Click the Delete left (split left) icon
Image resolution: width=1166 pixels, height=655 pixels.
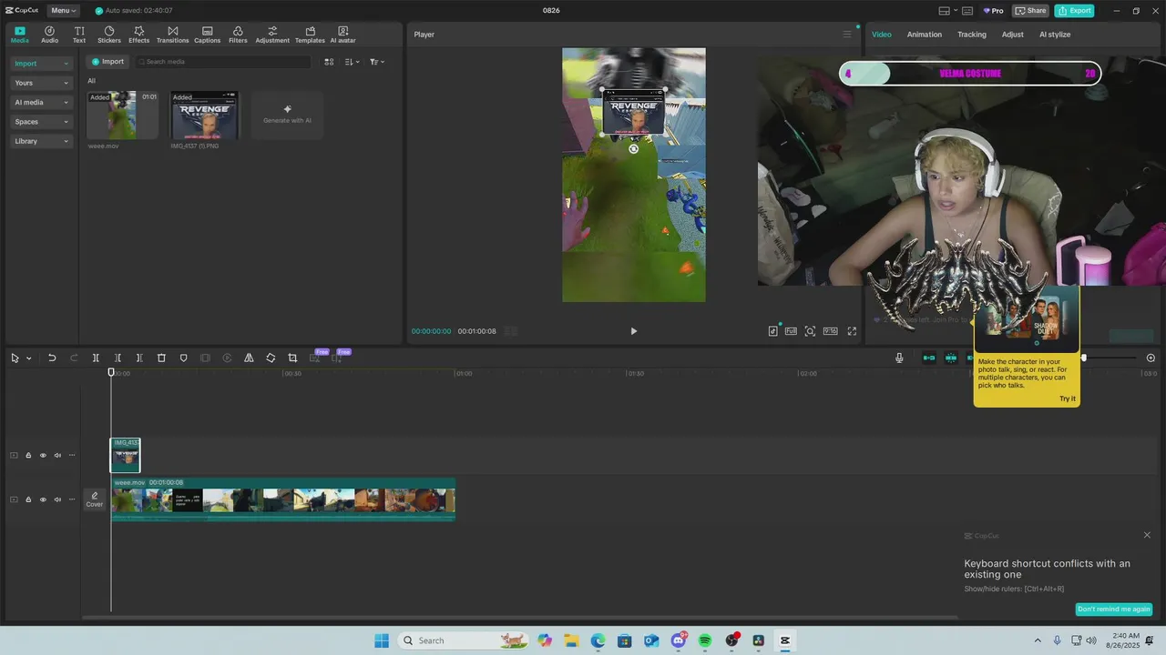click(x=118, y=358)
